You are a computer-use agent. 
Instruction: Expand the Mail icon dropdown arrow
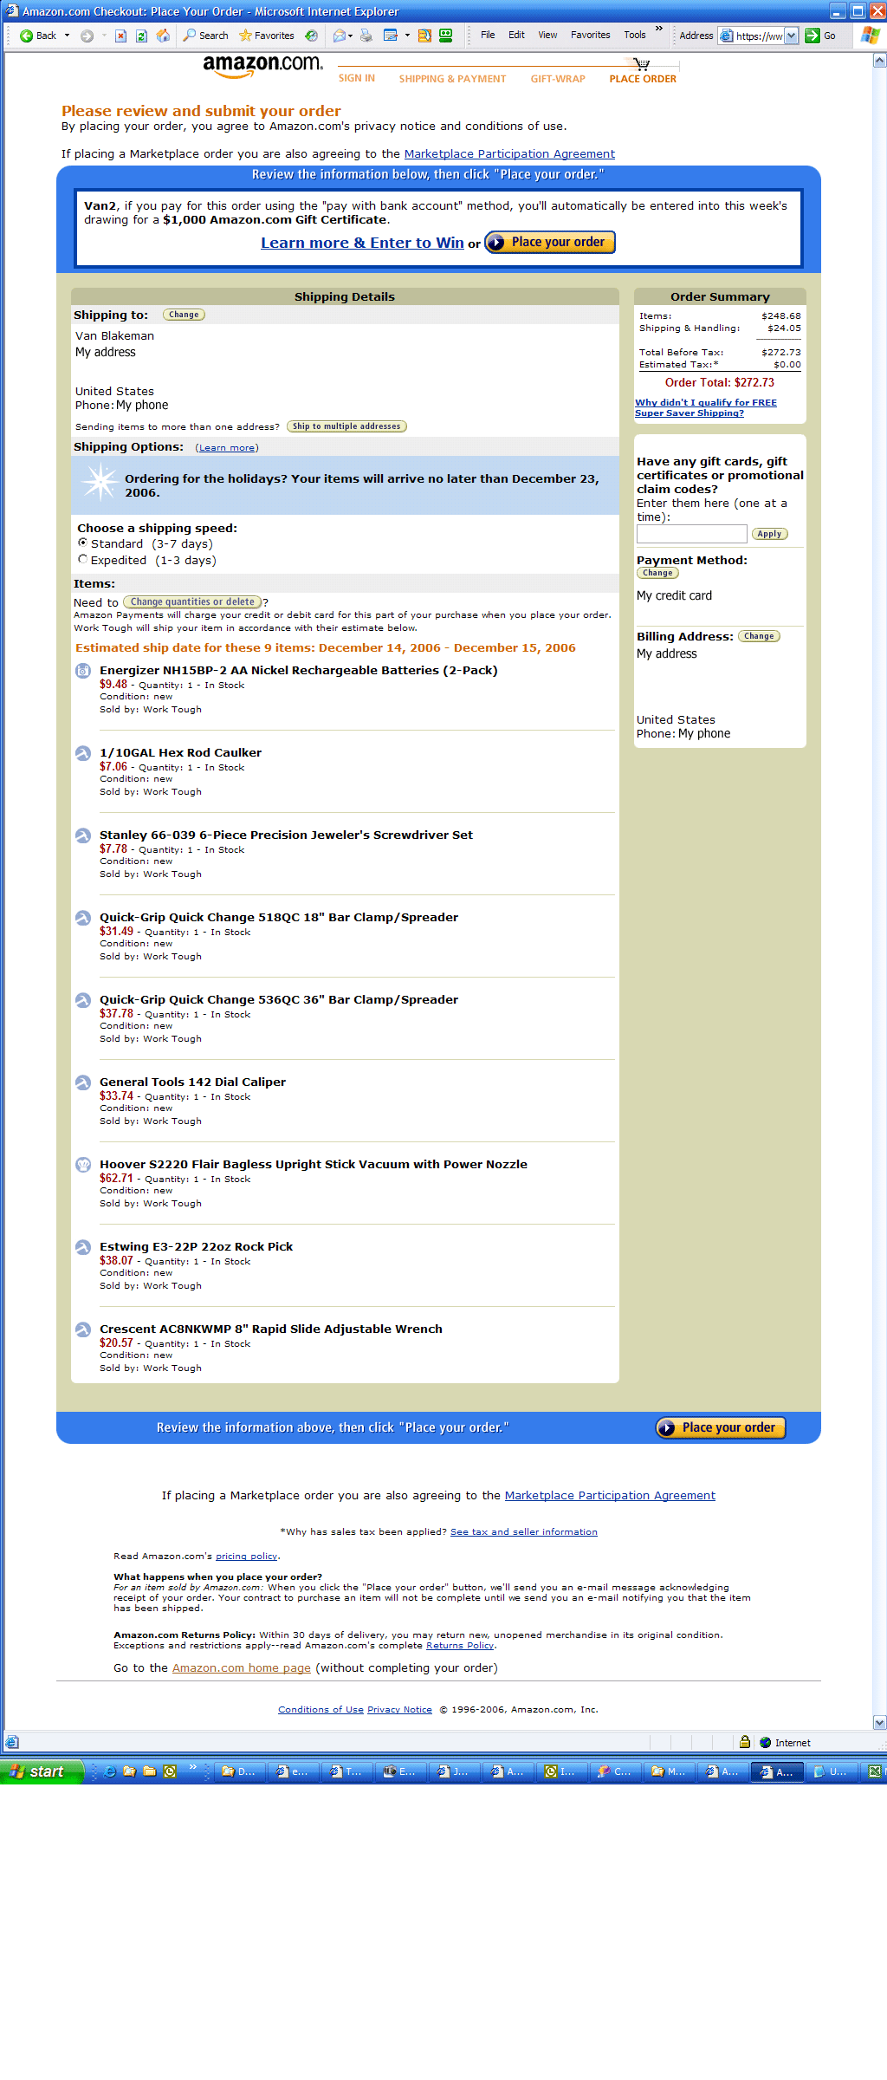coord(350,36)
